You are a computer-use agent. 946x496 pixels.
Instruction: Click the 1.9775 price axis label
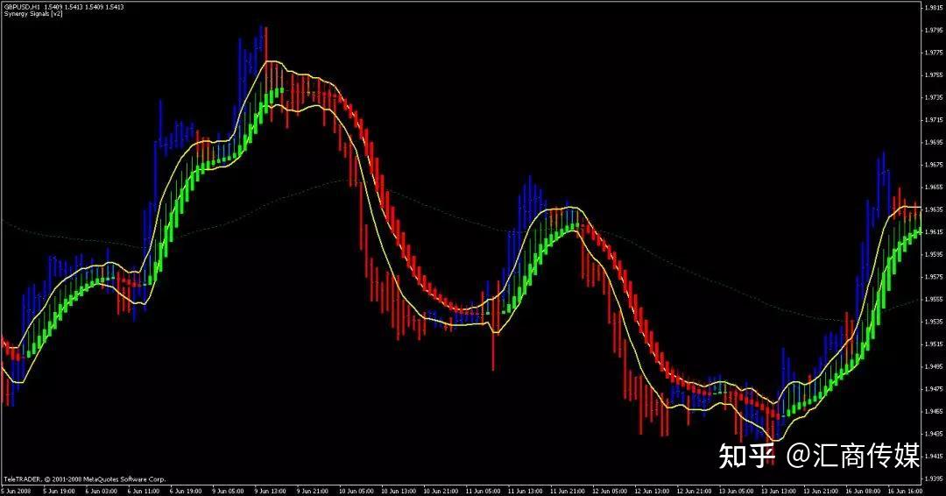[x=933, y=52]
